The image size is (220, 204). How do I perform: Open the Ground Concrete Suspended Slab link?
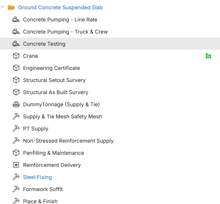[60, 7]
